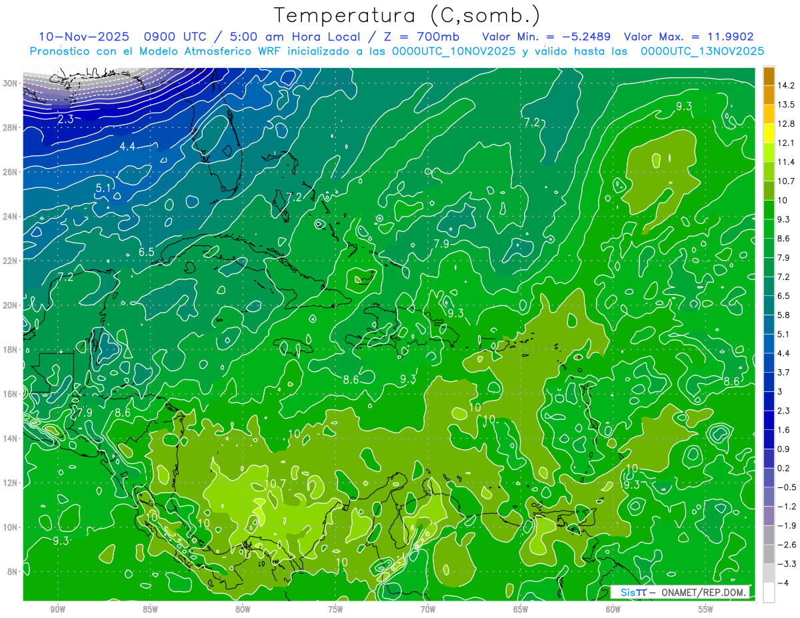Screen dimensions: 800x618
Task: Click the longitude axis label "75W"
Action: click(x=335, y=609)
